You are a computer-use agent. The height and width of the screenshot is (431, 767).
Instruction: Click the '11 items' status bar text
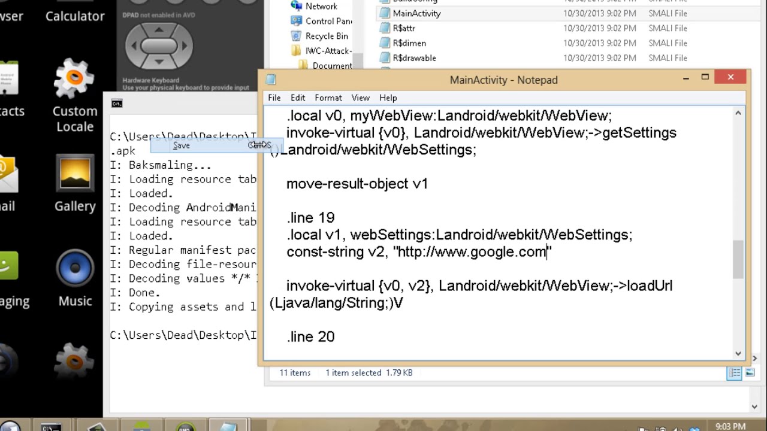click(295, 372)
